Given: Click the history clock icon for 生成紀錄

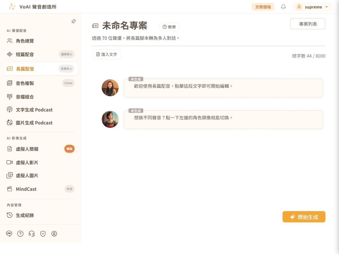Looking at the screenshot, I should pyautogui.click(x=10, y=215).
